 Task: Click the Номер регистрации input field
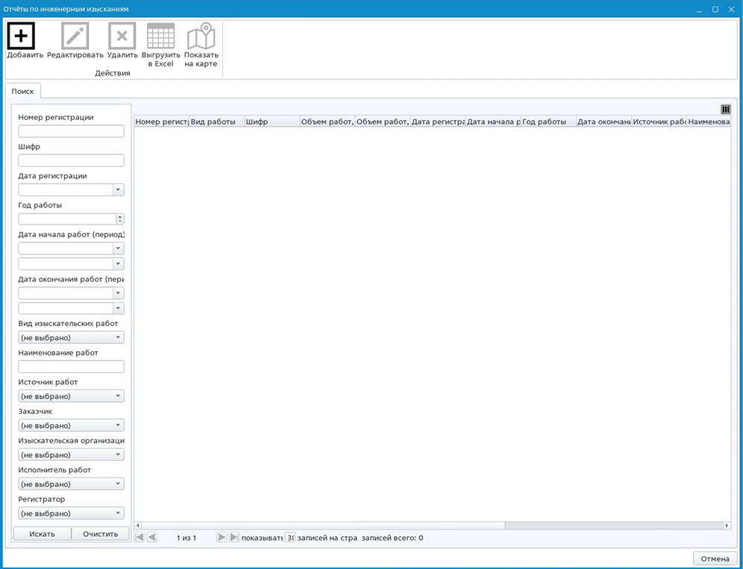pos(71,131)
